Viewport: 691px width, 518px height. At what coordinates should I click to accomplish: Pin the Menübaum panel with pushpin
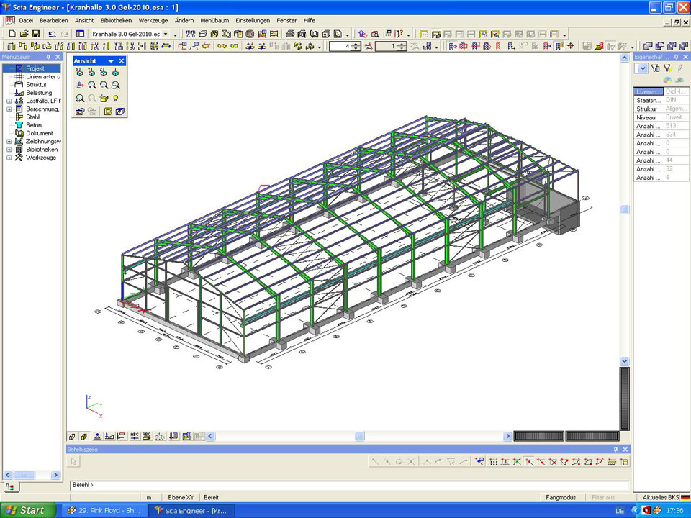coord(48,56)
